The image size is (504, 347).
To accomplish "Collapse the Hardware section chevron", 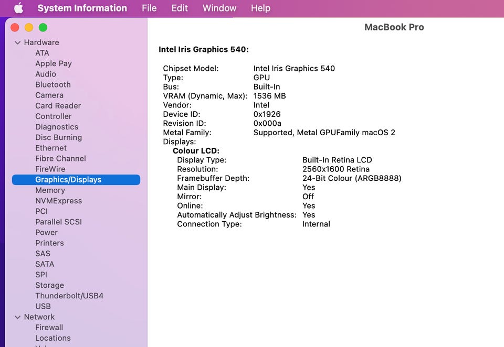I will (x=18, y=42).
